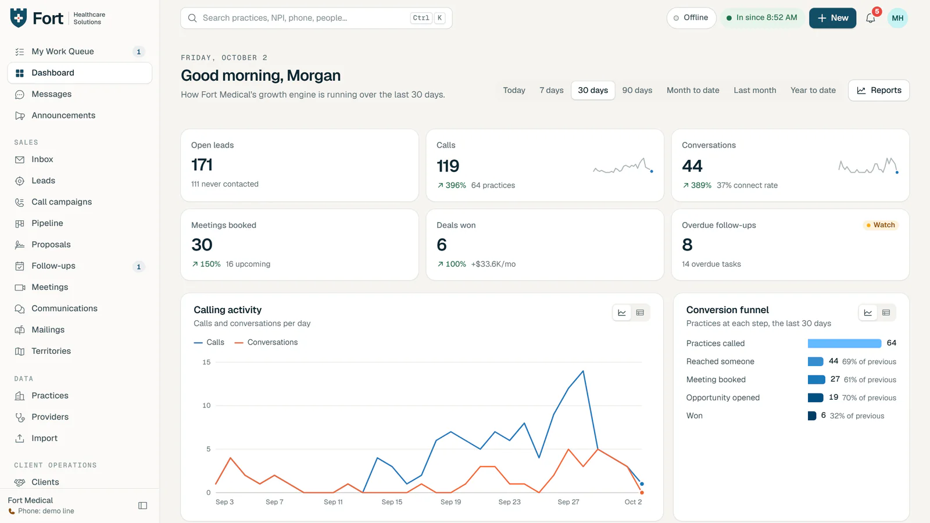930x523 pixels.
Task: Collapse the sidebar panel icon
Action: pos(142,506)
